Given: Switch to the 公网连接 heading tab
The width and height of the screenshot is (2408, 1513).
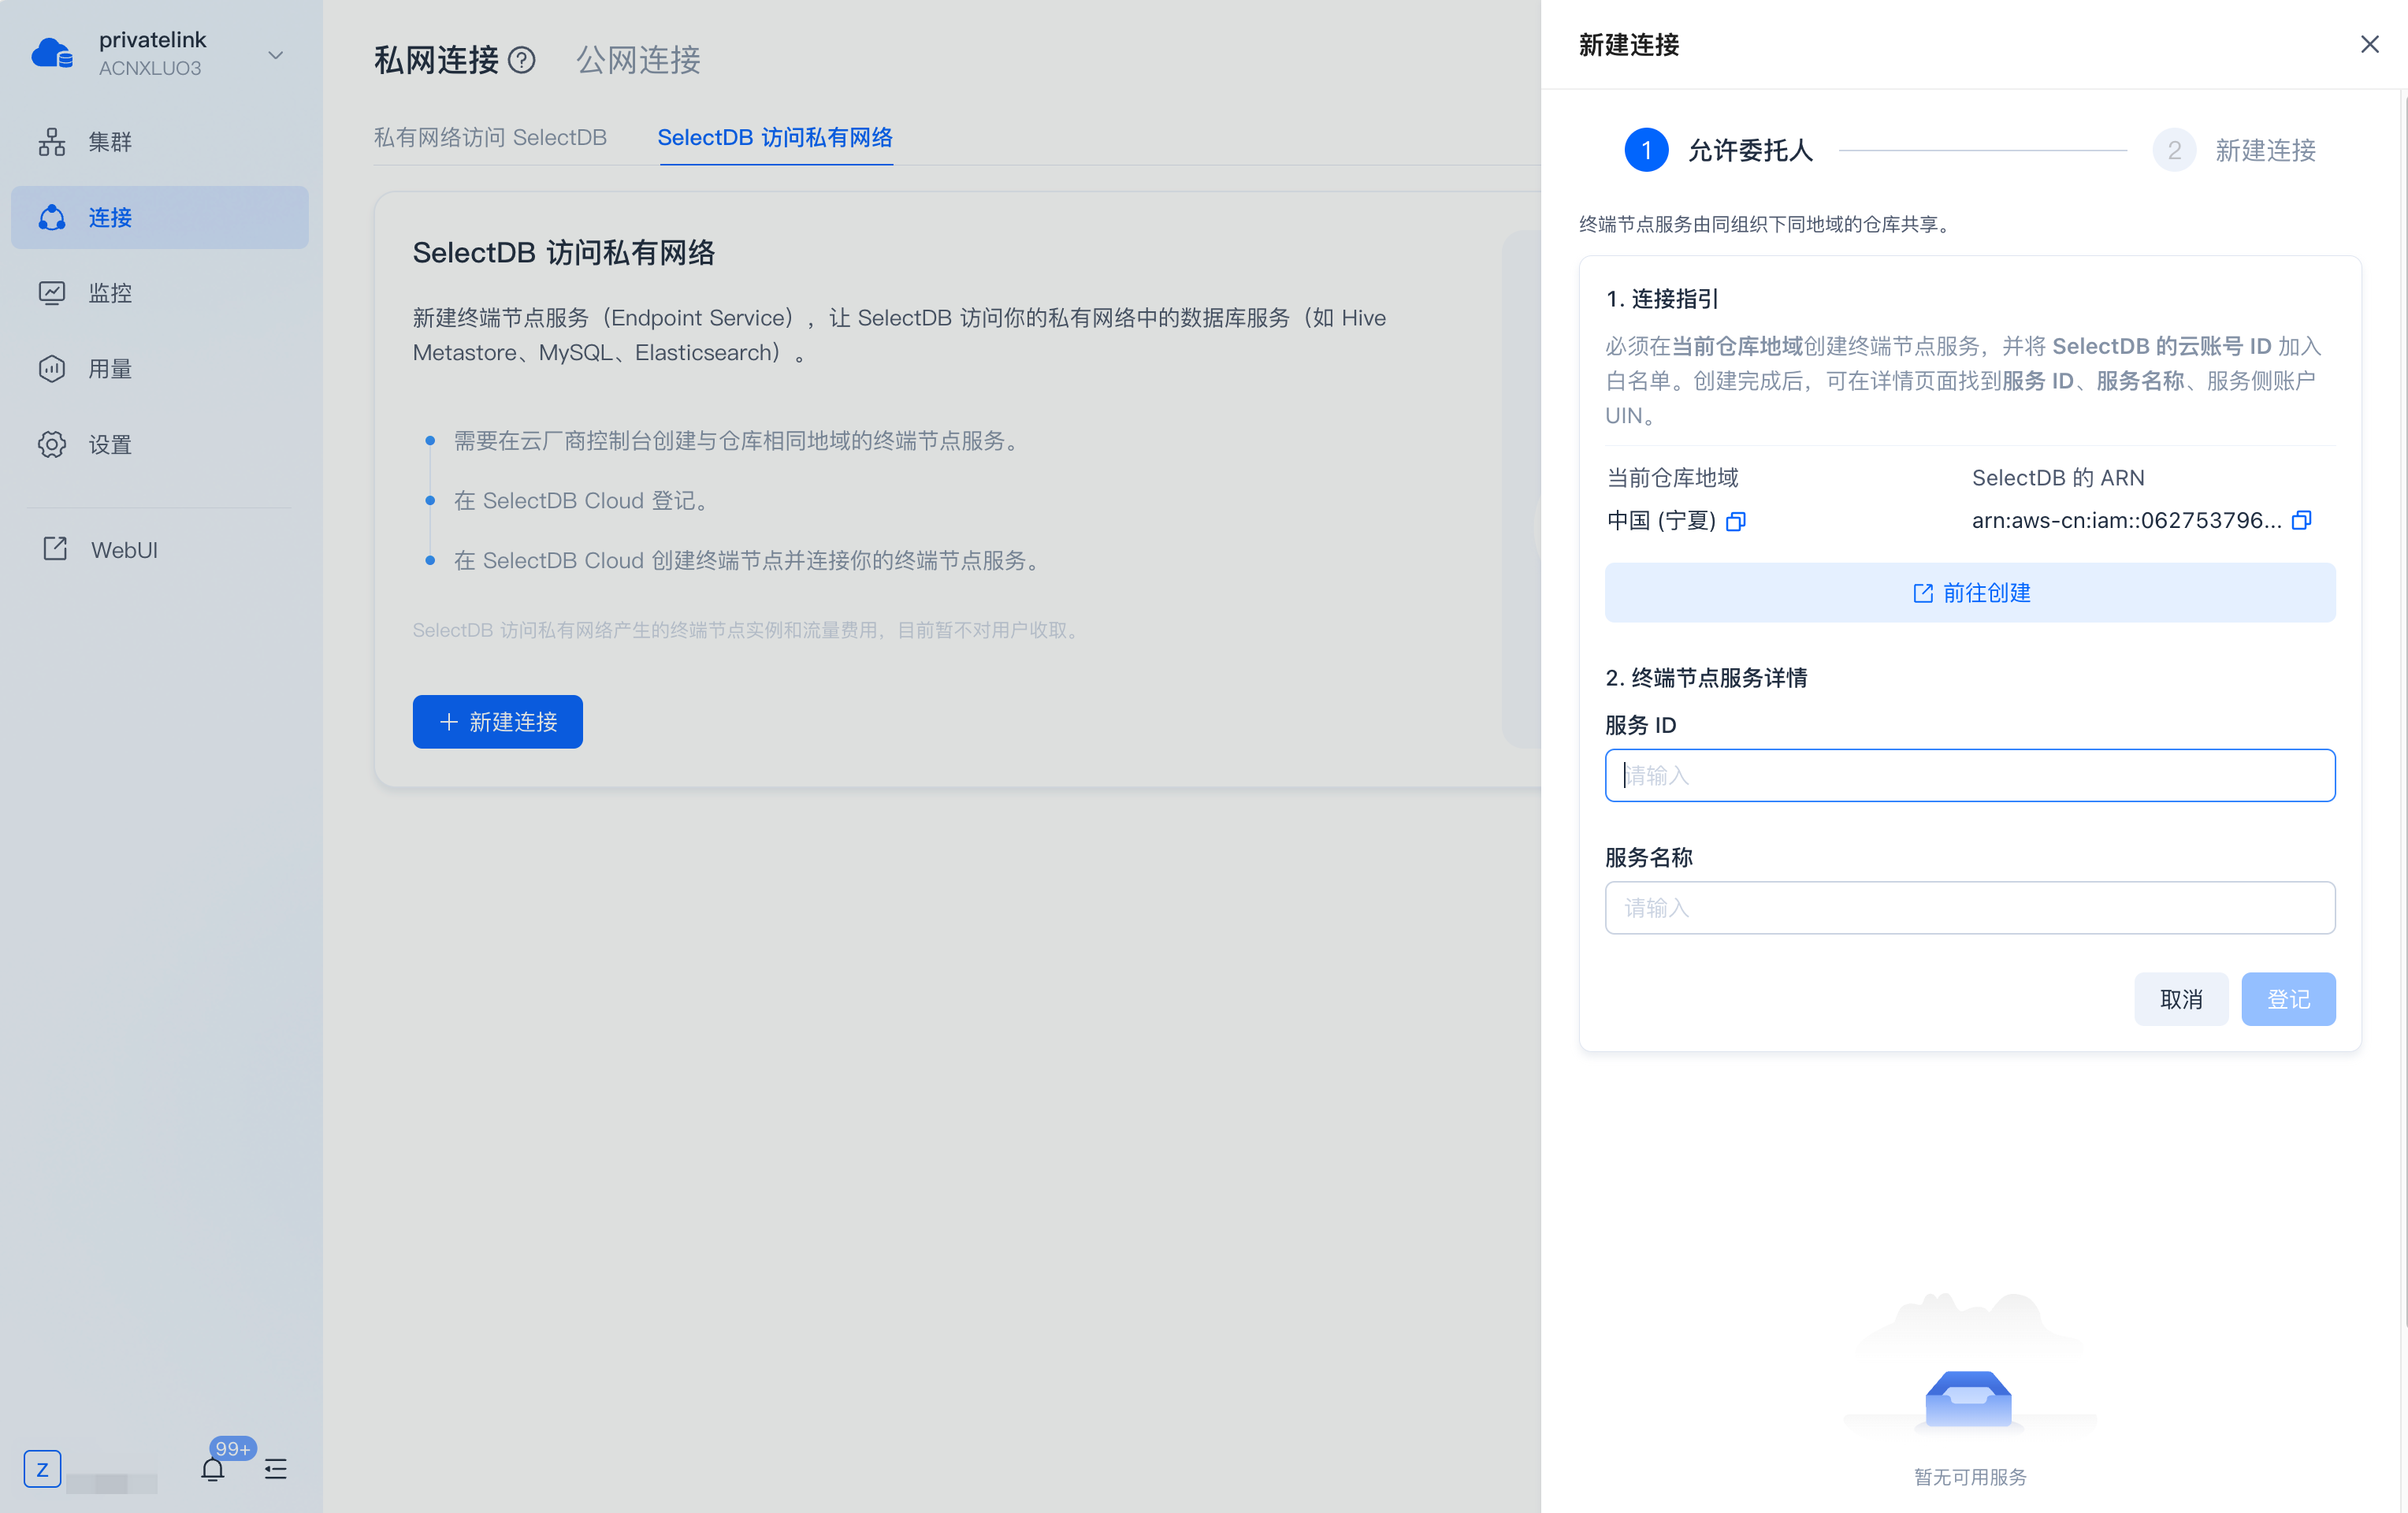Looking at the screenshot, I should [x=638, y=60].
